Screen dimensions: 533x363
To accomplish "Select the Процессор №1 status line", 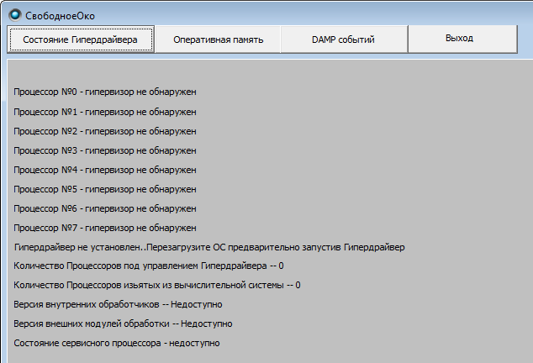I will pos(105,112).
